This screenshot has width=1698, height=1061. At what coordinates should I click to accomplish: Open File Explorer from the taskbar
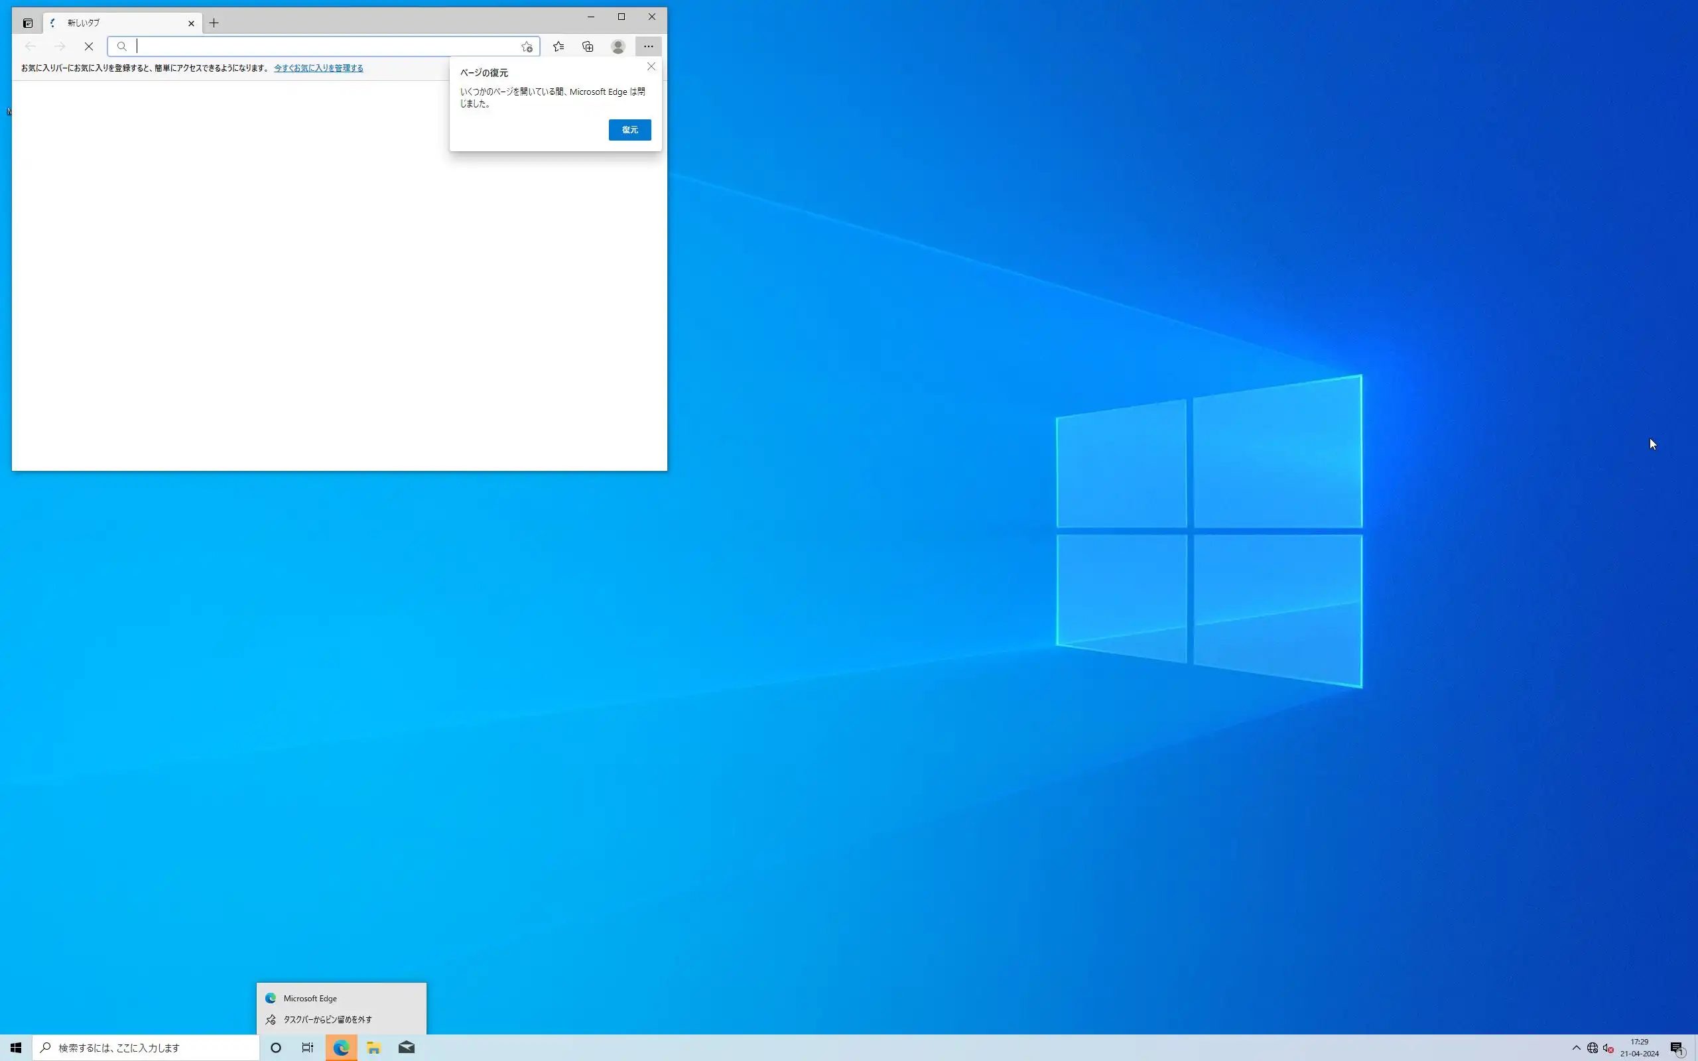[373, 1048]
